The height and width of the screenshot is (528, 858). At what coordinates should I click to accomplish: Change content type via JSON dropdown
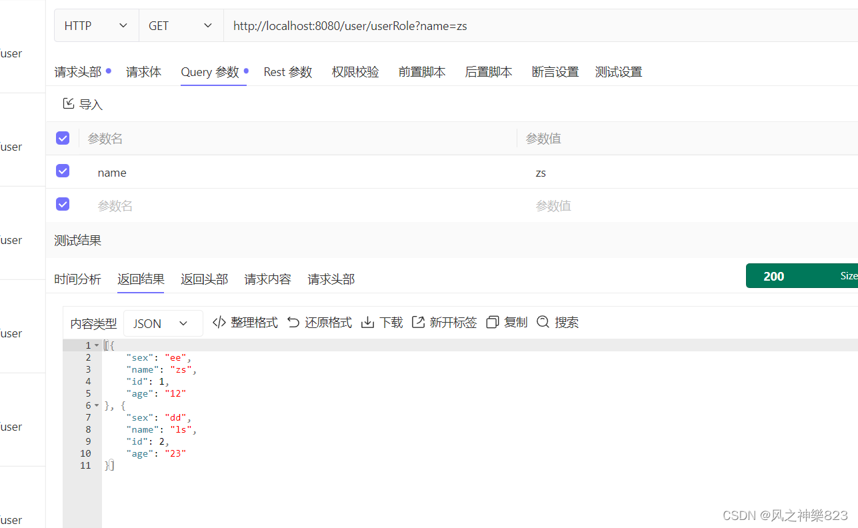click(x=163, y=323)
